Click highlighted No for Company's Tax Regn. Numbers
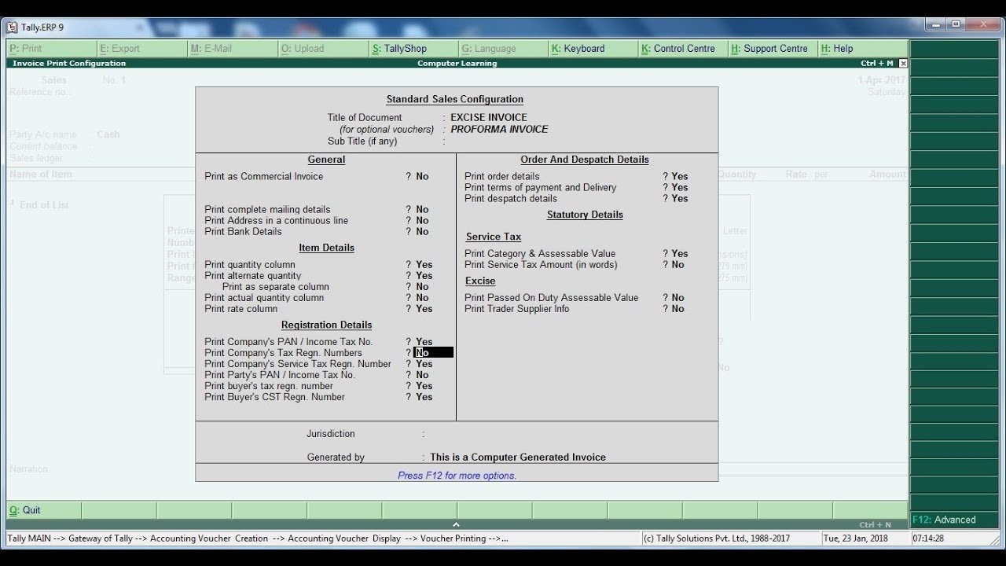 pos(434,353)
